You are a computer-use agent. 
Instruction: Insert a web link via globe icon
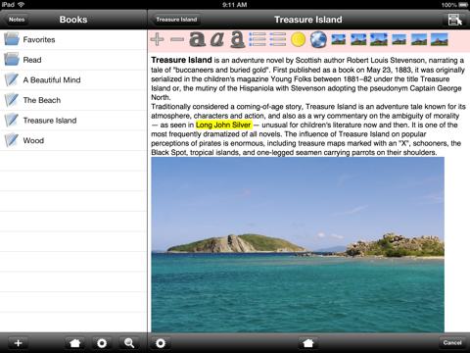[318, 39]
